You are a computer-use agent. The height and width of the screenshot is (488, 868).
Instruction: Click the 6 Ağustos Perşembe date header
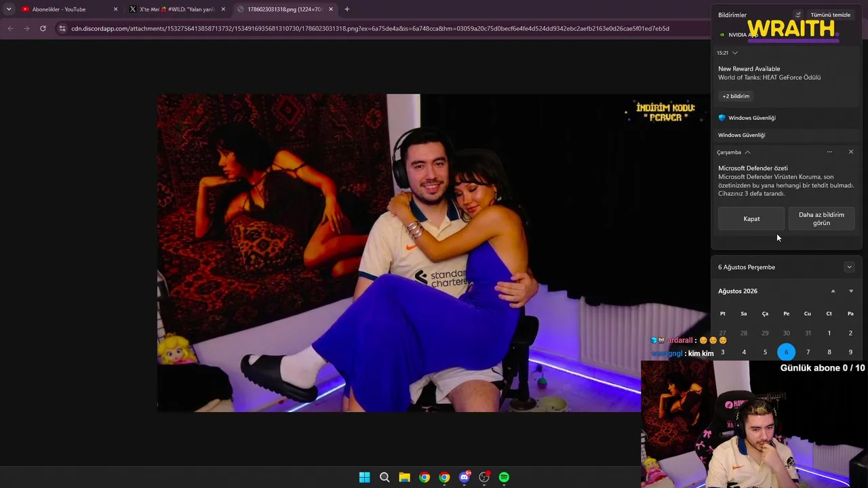747,267
